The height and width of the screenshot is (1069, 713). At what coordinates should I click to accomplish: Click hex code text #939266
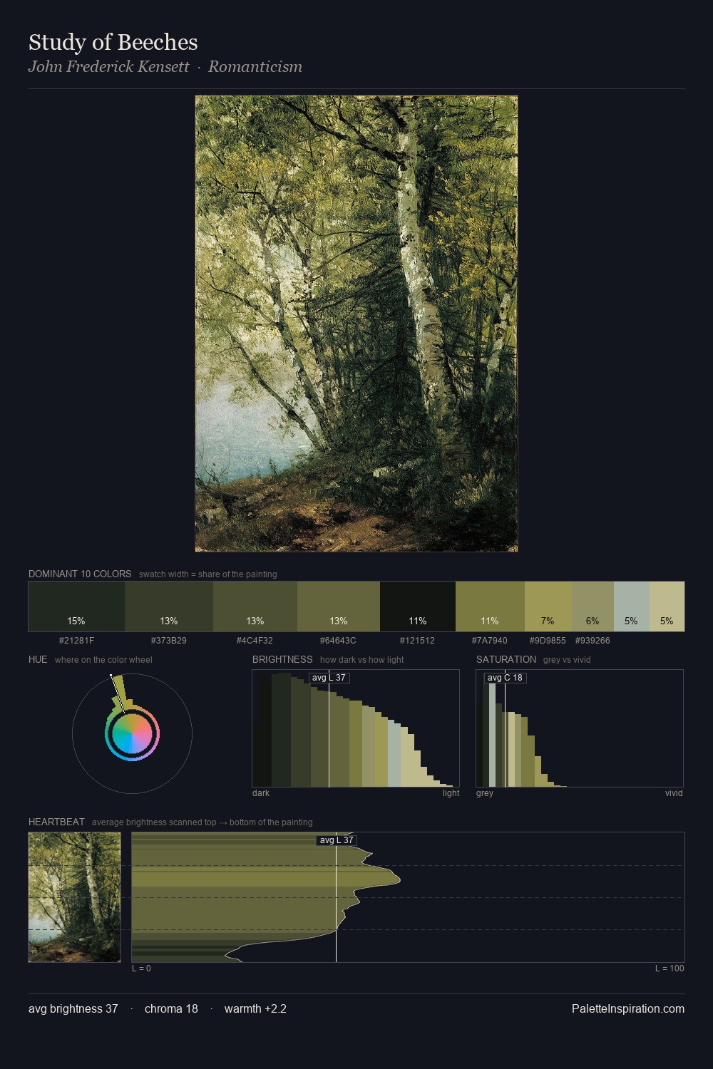click(593, 640)
